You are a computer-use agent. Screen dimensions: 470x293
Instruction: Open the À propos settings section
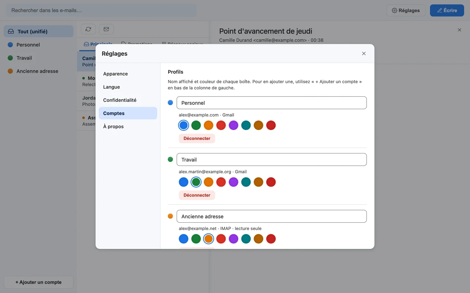[128, 126]
